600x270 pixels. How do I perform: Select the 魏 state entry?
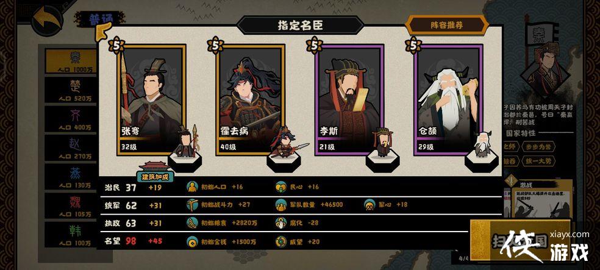pyautogui.click(x=71, y=205)
